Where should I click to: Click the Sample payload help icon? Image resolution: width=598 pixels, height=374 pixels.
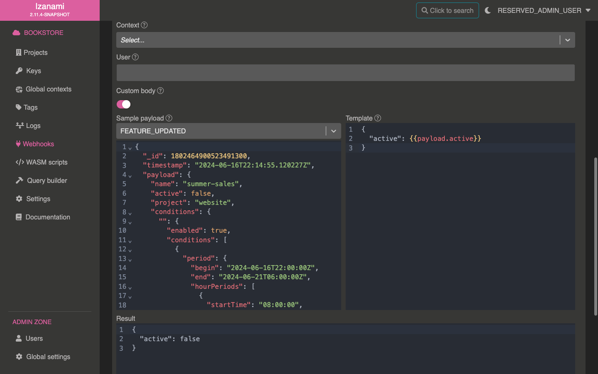(x=169, y=118)
